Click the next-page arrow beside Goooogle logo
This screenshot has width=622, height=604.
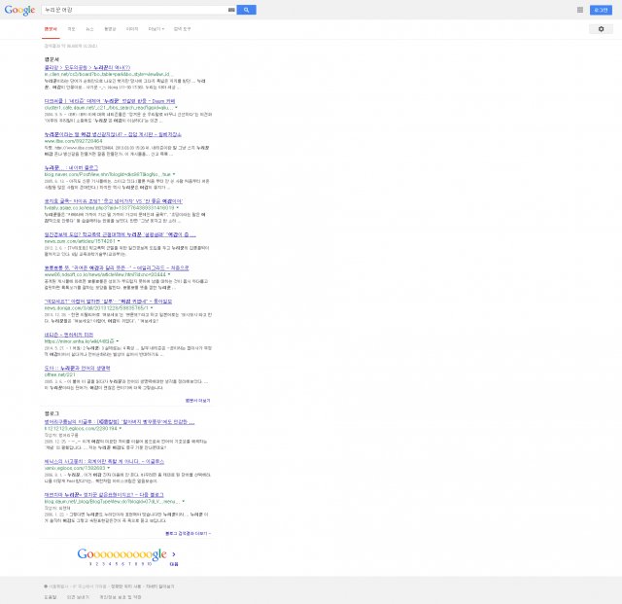click(x=174, y=554)
